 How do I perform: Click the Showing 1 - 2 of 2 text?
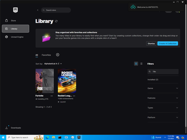43,107
